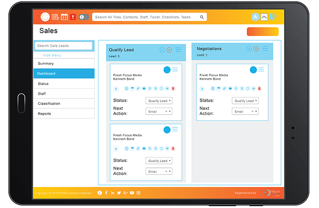
Task: Select Dashboard in the sidebar menu
Action: (x=64, y=73)
